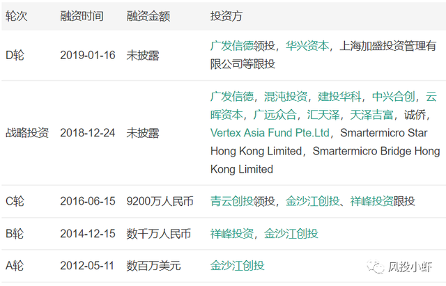This screenshot has height=286, width=446.
Task: Open 祥峰投资 link in C轮 row
Action: click(371, 201)
